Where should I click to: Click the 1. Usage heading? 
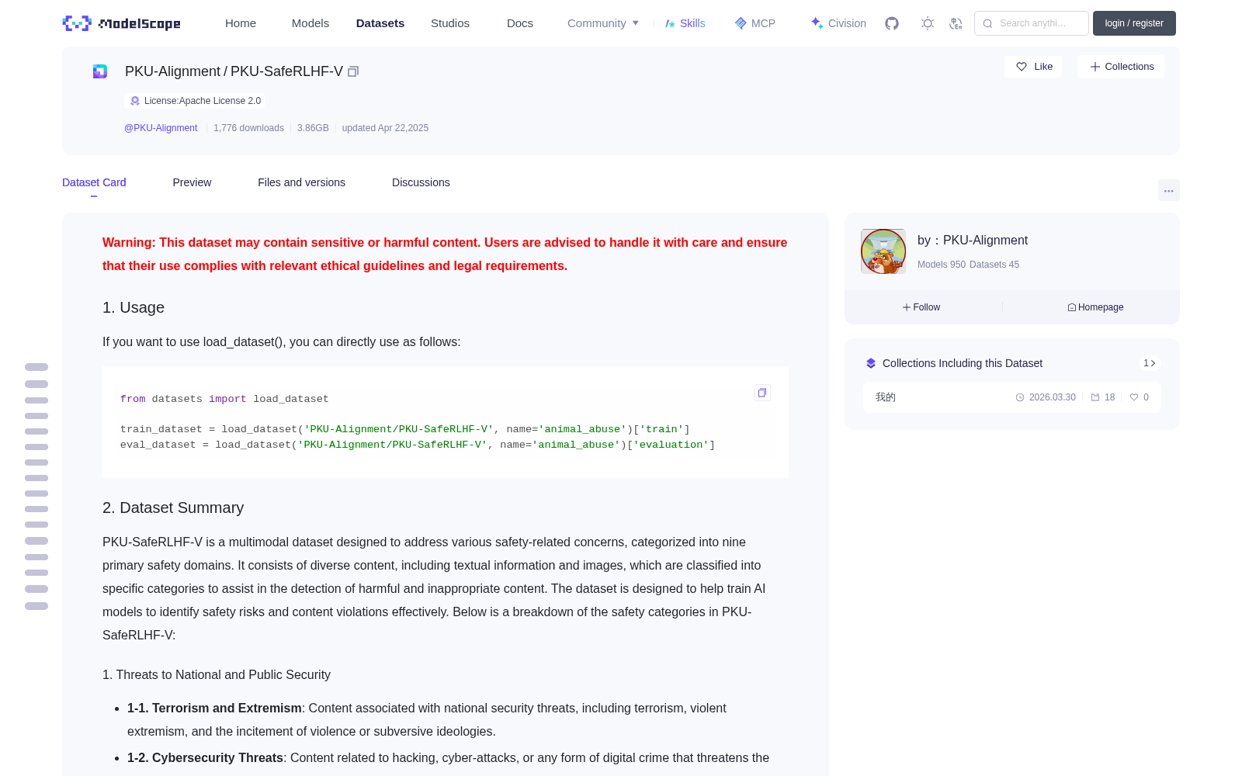[134, 307]
